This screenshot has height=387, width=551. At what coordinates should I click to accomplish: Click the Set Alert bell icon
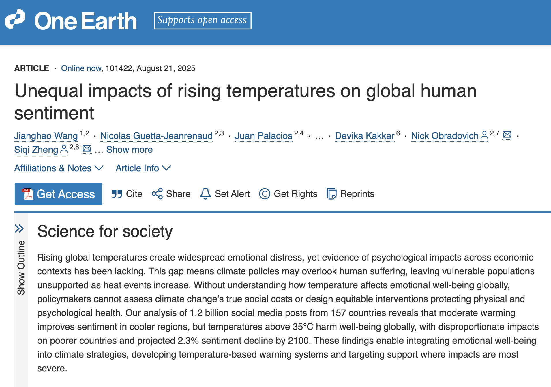pyautogui.click(x=205, y=194)
